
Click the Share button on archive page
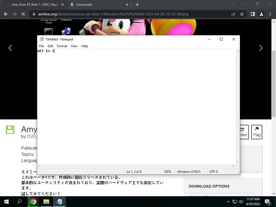(244, 132)
